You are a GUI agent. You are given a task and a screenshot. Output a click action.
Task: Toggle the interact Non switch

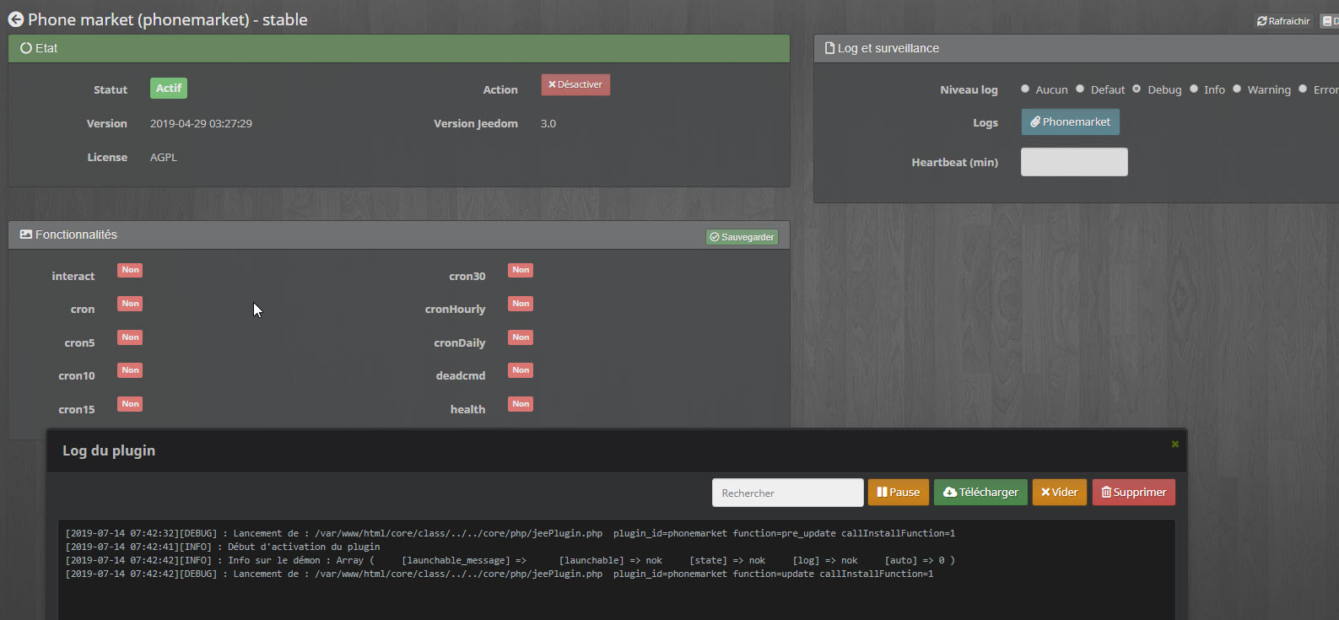coord(130,270)
